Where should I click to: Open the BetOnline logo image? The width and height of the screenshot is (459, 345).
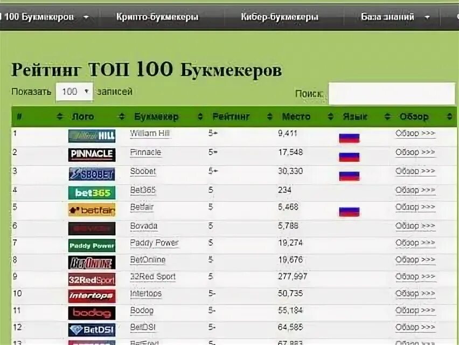(x=92, y=263)
